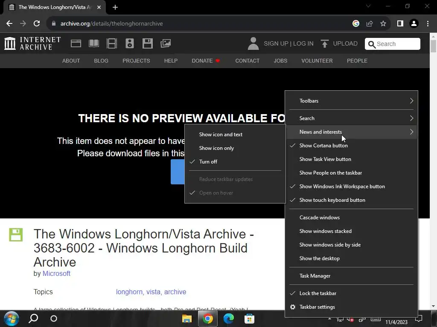
Task: Choose Show the desktop
Action: pyautogui.click(x=351, y=258)
